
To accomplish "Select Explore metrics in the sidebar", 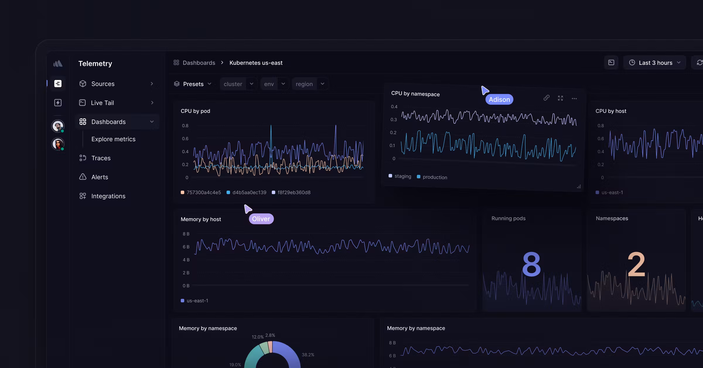I will 113,139.
